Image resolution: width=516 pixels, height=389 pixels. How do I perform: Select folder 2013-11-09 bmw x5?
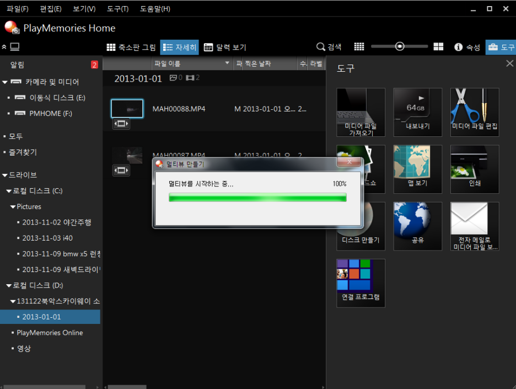[61, 254]
